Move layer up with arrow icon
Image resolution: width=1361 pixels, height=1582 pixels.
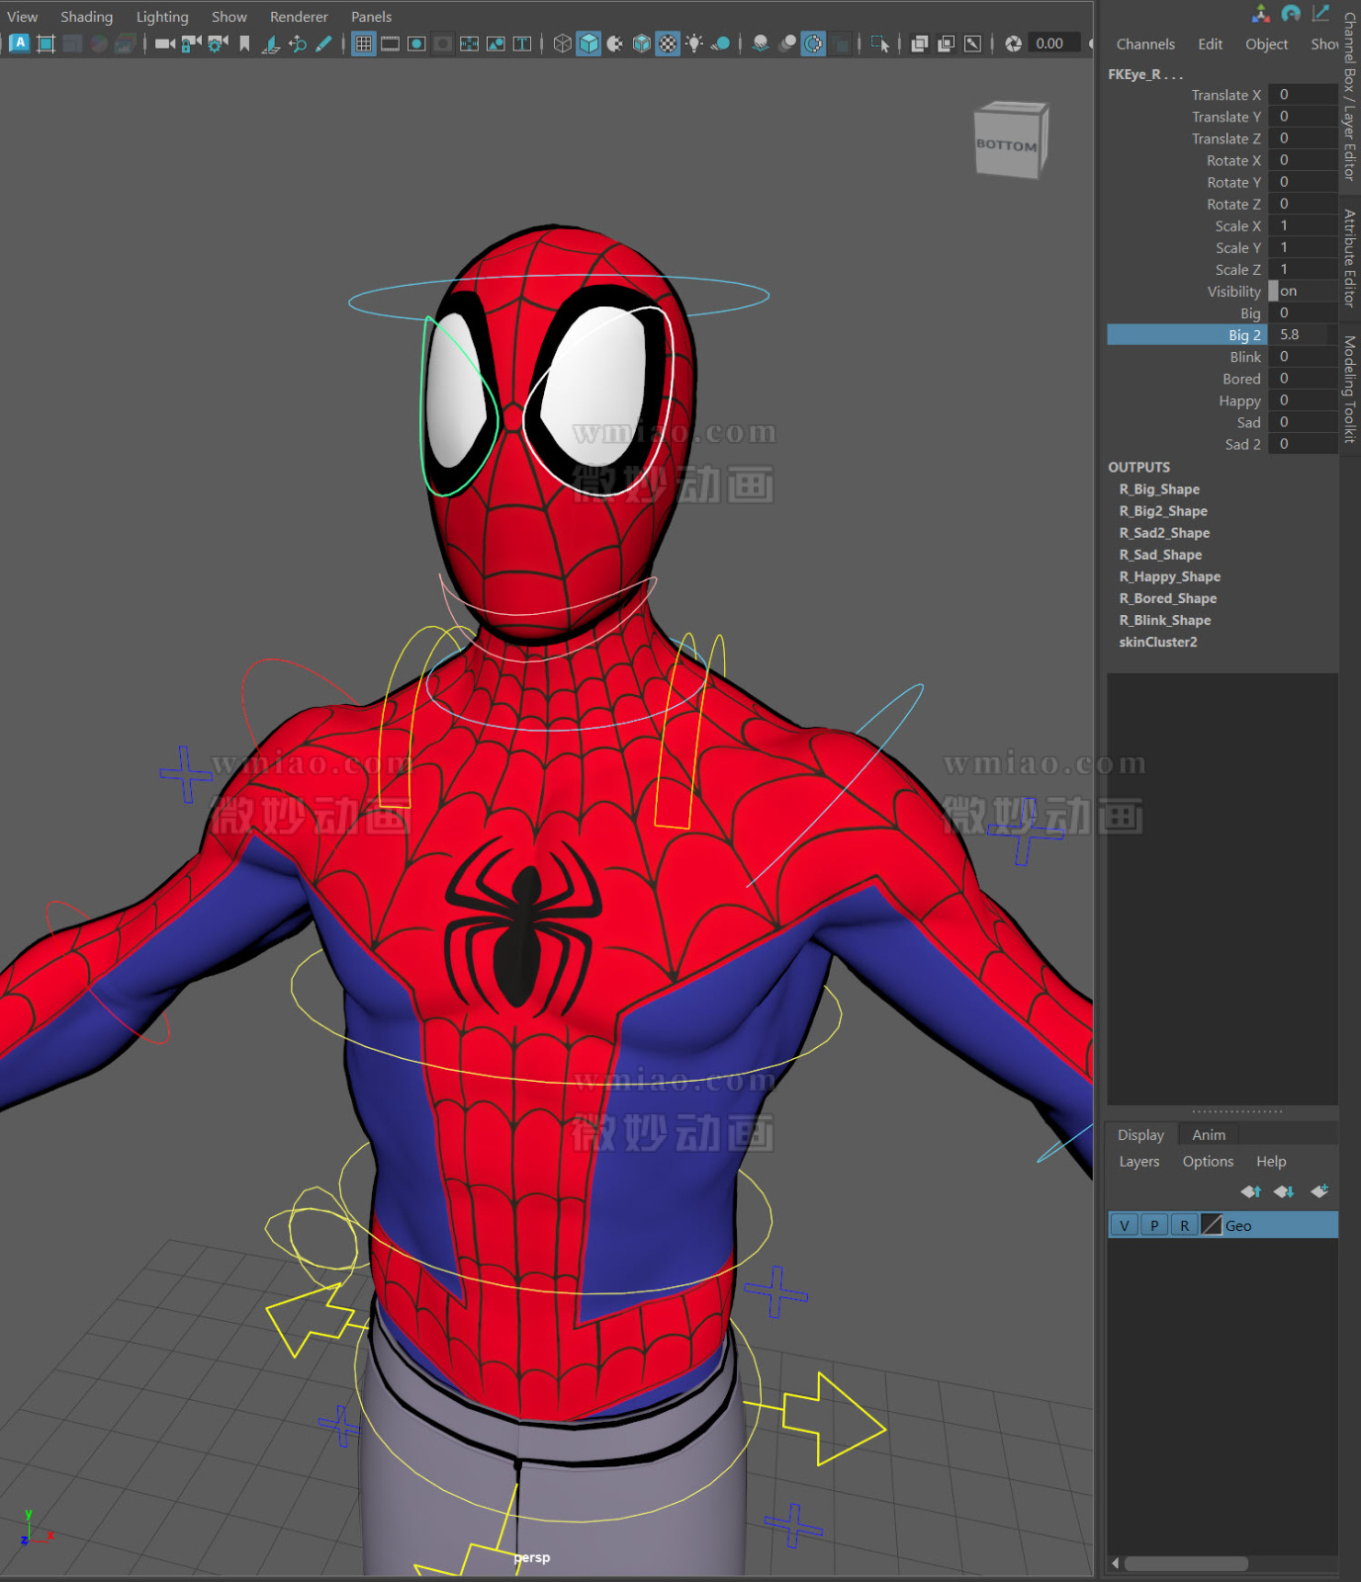[1251, 1191]
